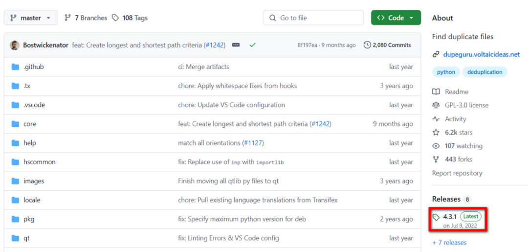This screenshot has width=528, height=252.
Task: Open commit 'ci: Merge artifacts'
Action: pos(203,67)
